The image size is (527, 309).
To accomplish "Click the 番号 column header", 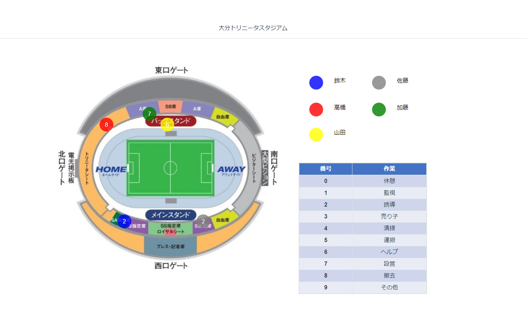I will (325, 169).
